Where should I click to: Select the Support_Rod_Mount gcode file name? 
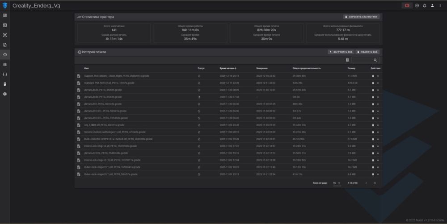[117, 76]
